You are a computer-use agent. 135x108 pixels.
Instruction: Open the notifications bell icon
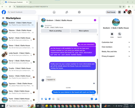(x=124, y=12)
